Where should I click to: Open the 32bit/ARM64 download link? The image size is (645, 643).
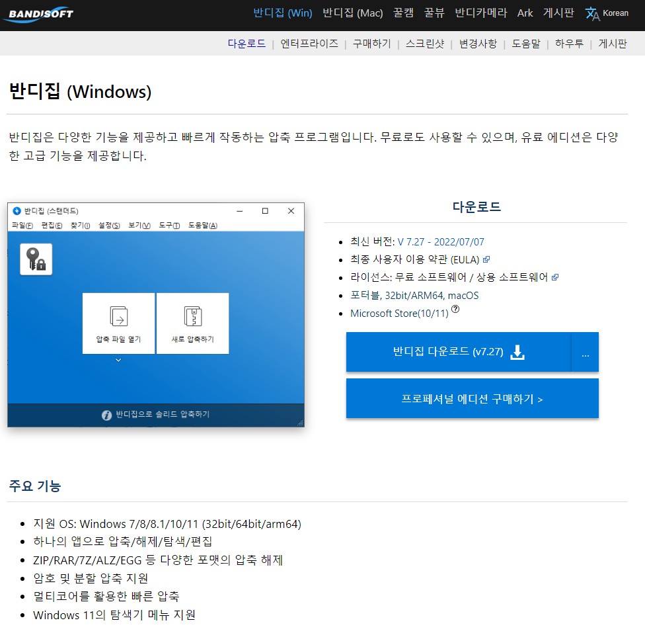coord(414,296)
